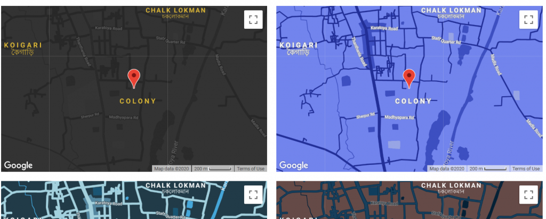This screenshot has height=219, width=546.
Task: Toggle the 200 m scale on dark map
Action: click(x=212, y=169)
